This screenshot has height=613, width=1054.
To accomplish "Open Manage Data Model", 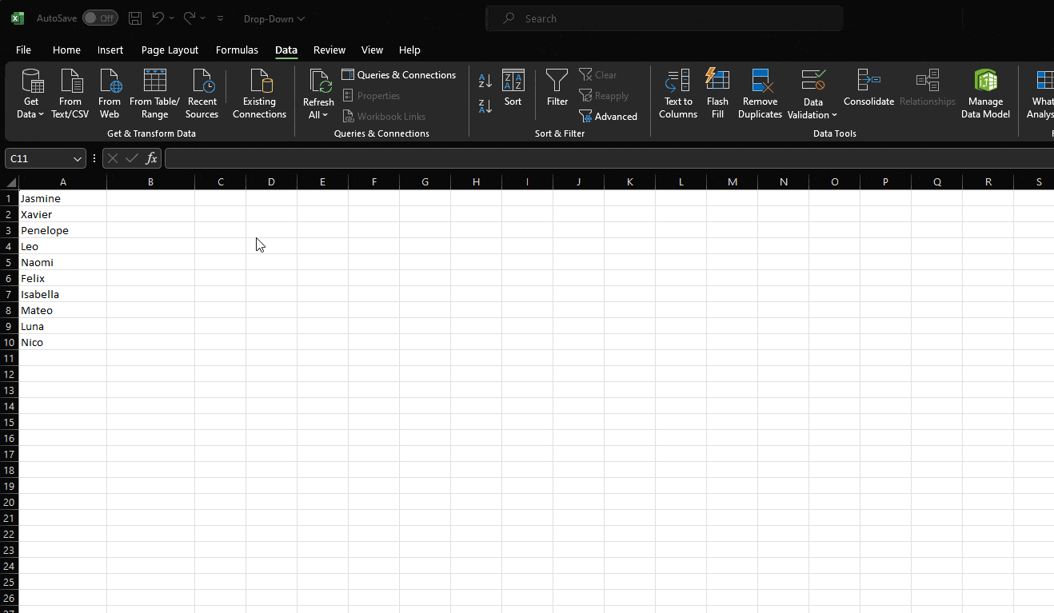I will pyautogui.click(x=985, y=92).
